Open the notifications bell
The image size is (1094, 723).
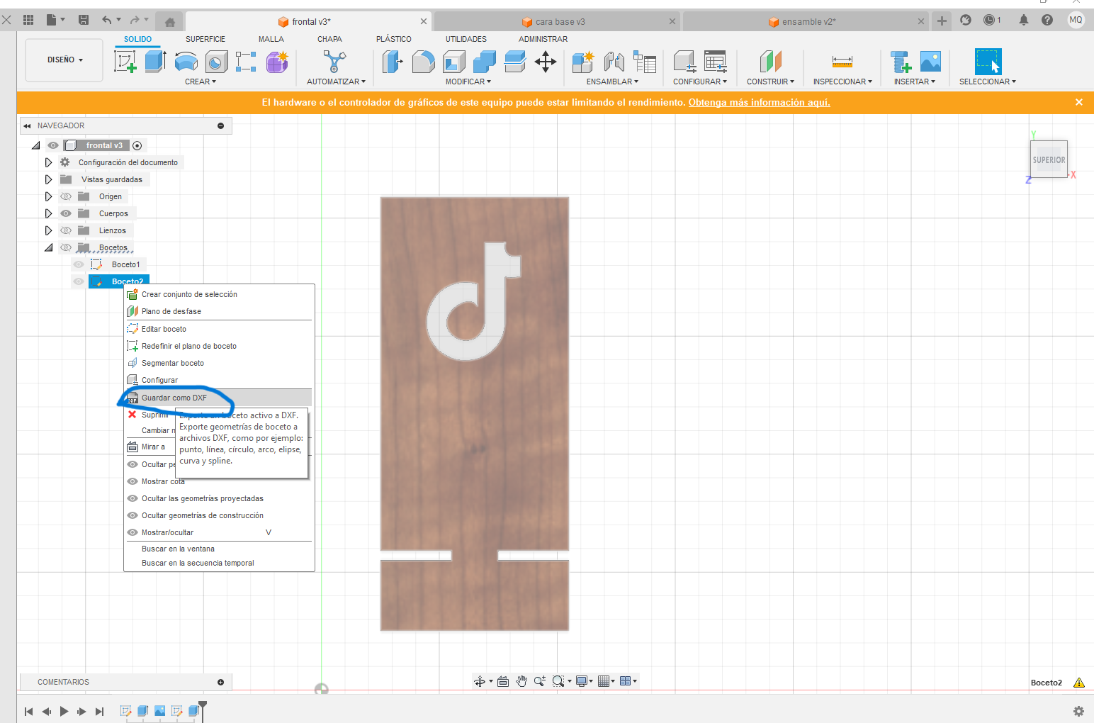pyautogui.click(x=1023, y=20)
